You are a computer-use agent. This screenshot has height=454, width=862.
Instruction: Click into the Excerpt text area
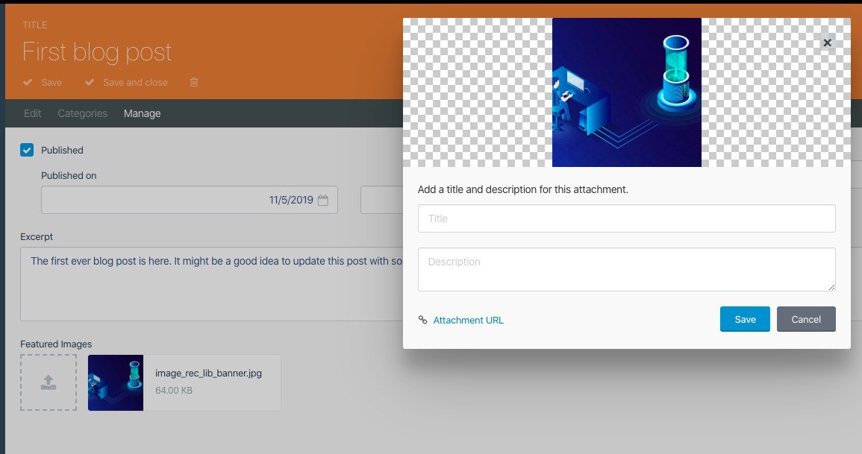click(x=212, y=284)
